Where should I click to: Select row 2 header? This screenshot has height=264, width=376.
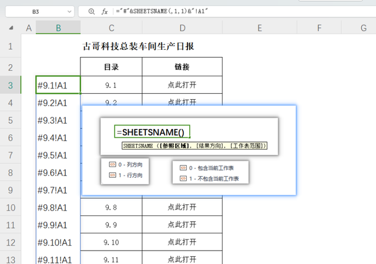tap(11, 67)
